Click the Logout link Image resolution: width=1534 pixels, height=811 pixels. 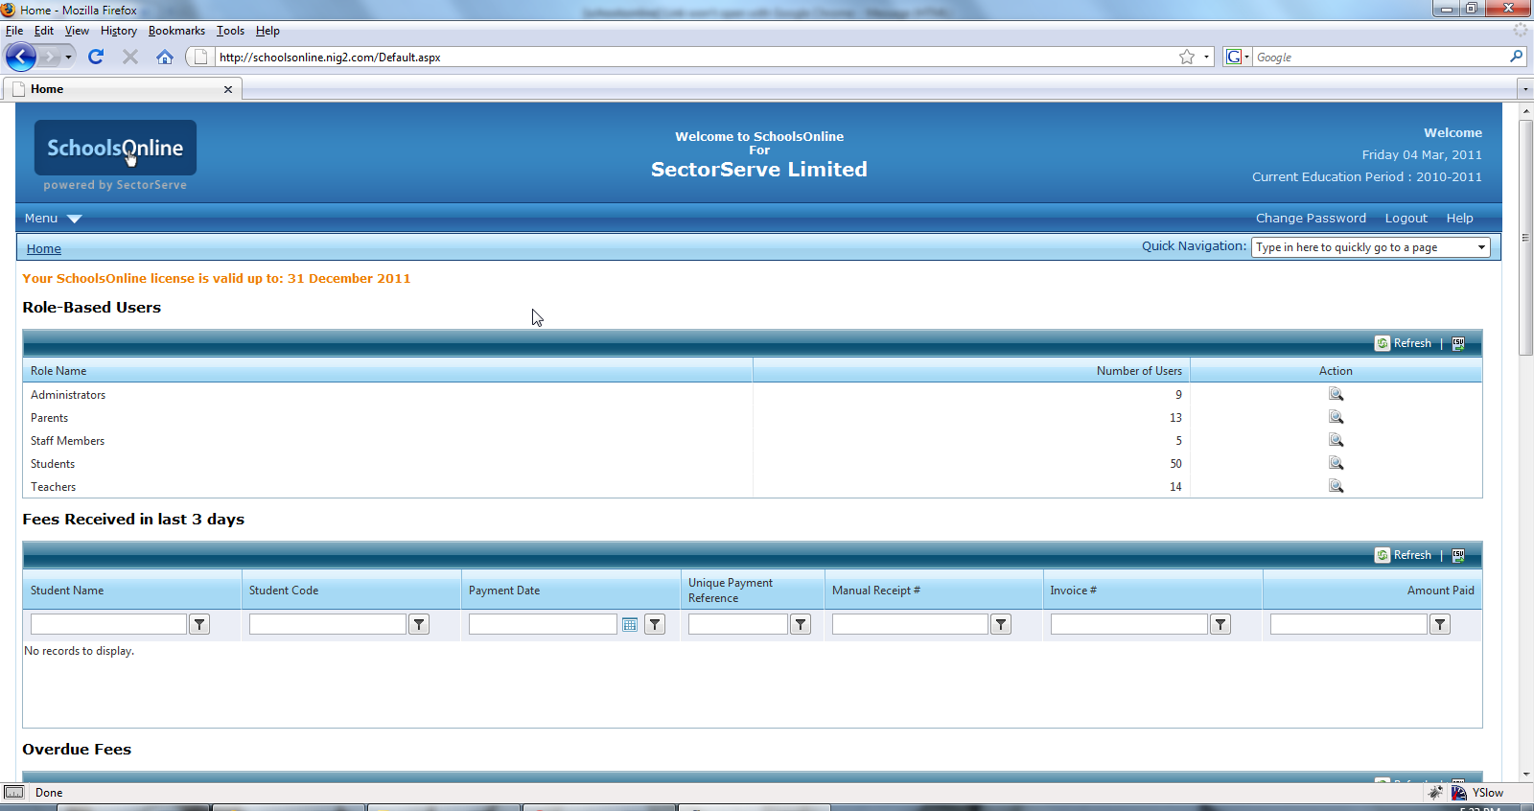pyautogui.click(x=1406, y=219)
